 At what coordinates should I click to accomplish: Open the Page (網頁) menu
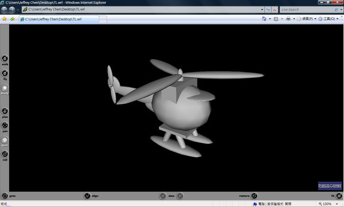[x=307, y=19]
